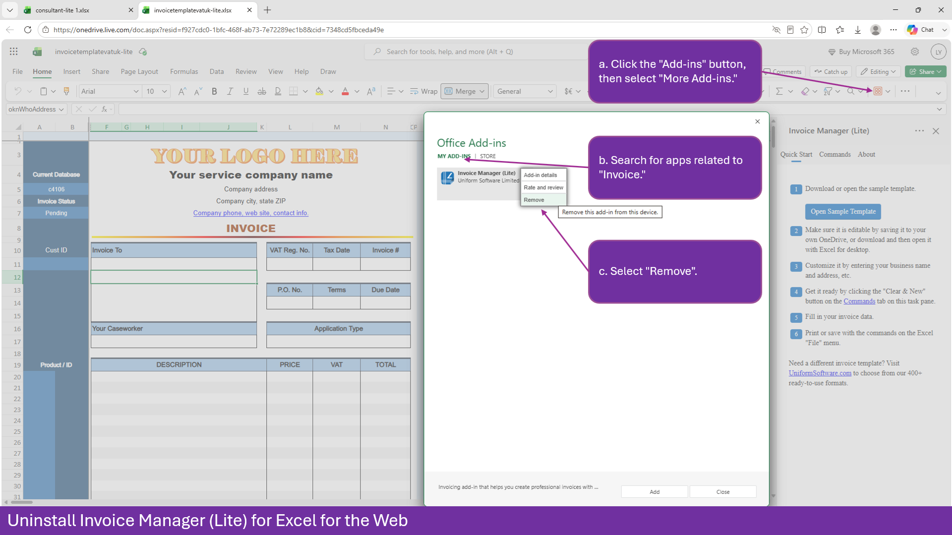The height and width of the screenshot is (535, 952).
Task: Click the Excel search box
Action: pyautogui.click(x=476, y=52)
